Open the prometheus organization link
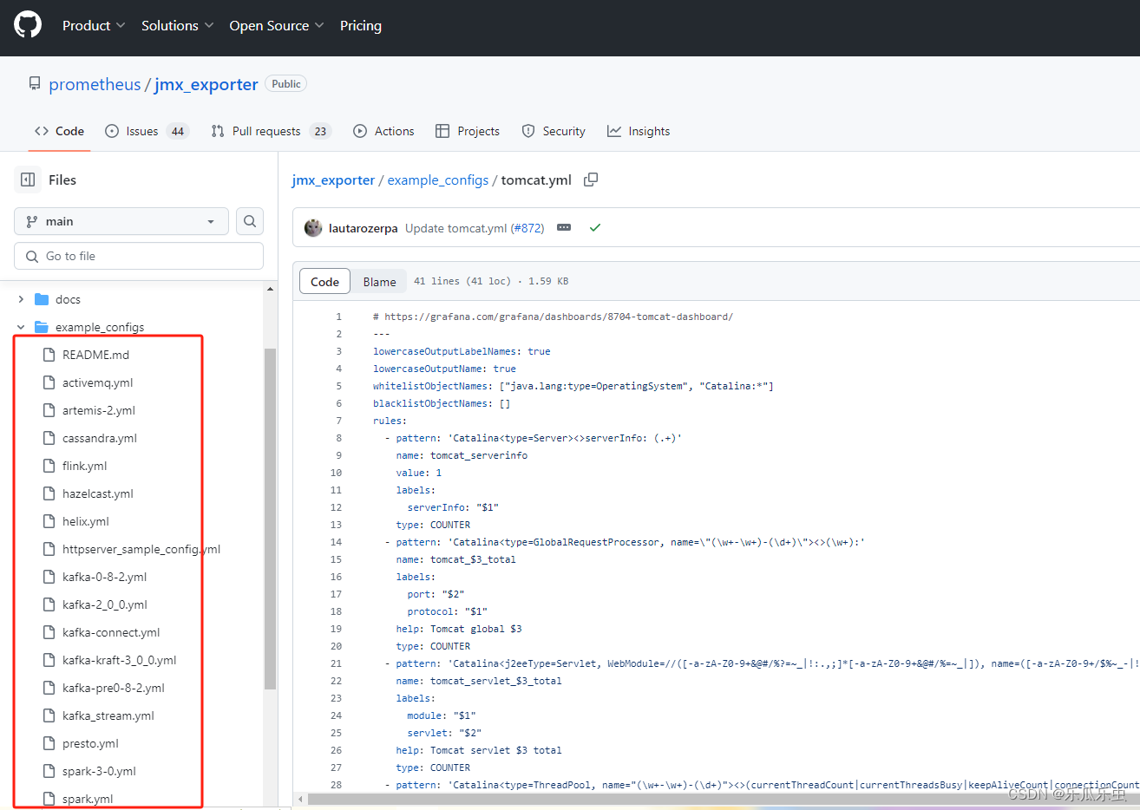The width and height of the screenshot is (1140, 810). 95,84
